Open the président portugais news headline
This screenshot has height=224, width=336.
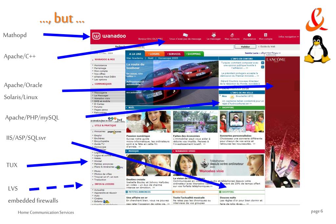coord(239,74)
